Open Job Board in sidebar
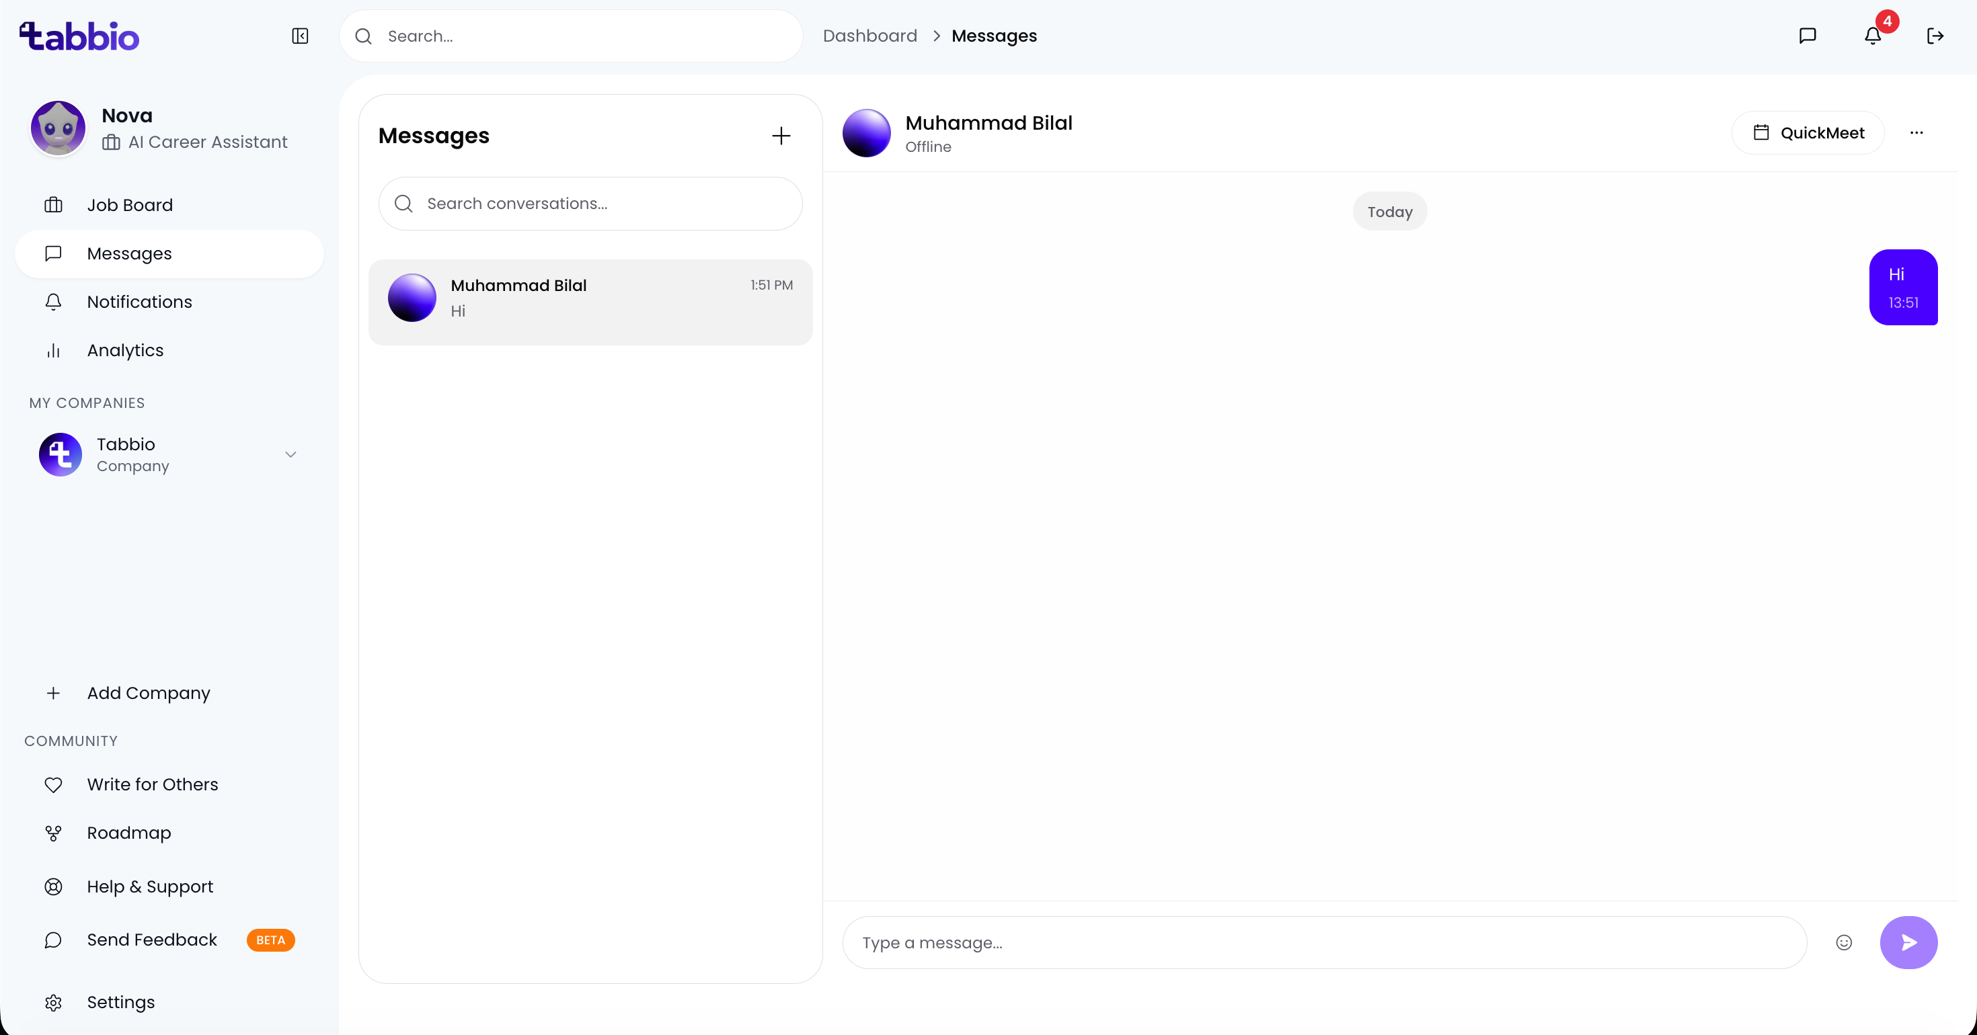 click(130, 205)
